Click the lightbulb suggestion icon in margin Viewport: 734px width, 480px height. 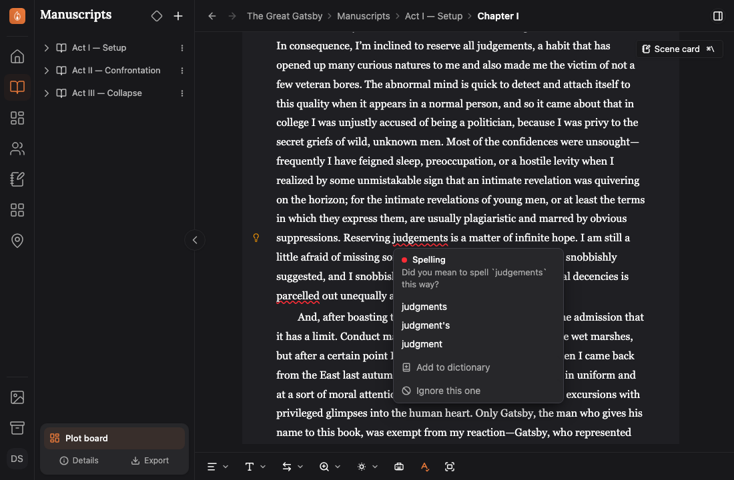click(x=256, y=237)
